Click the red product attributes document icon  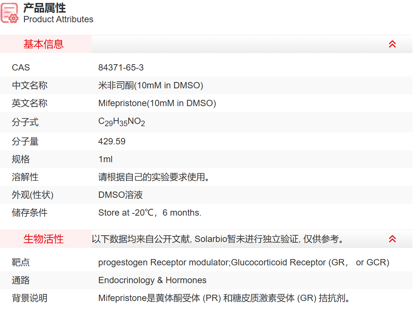coord(9,13)
